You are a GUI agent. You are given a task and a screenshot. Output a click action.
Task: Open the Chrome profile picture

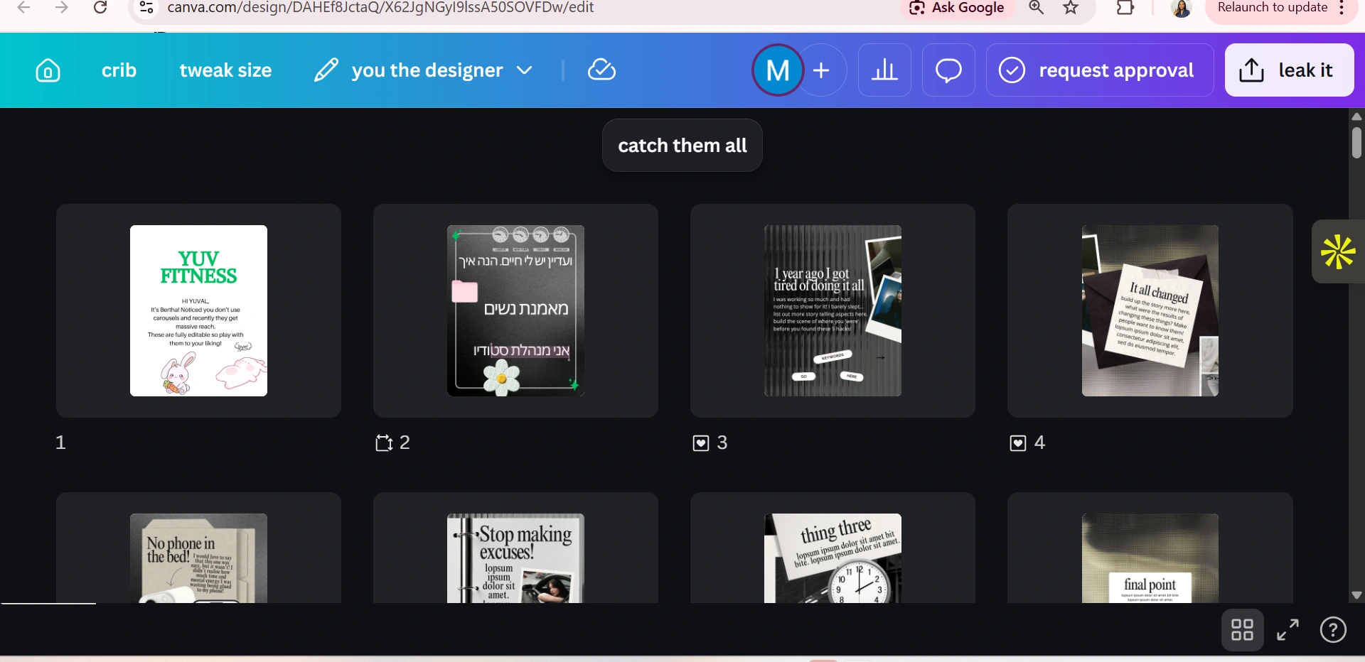point(1182,8)
